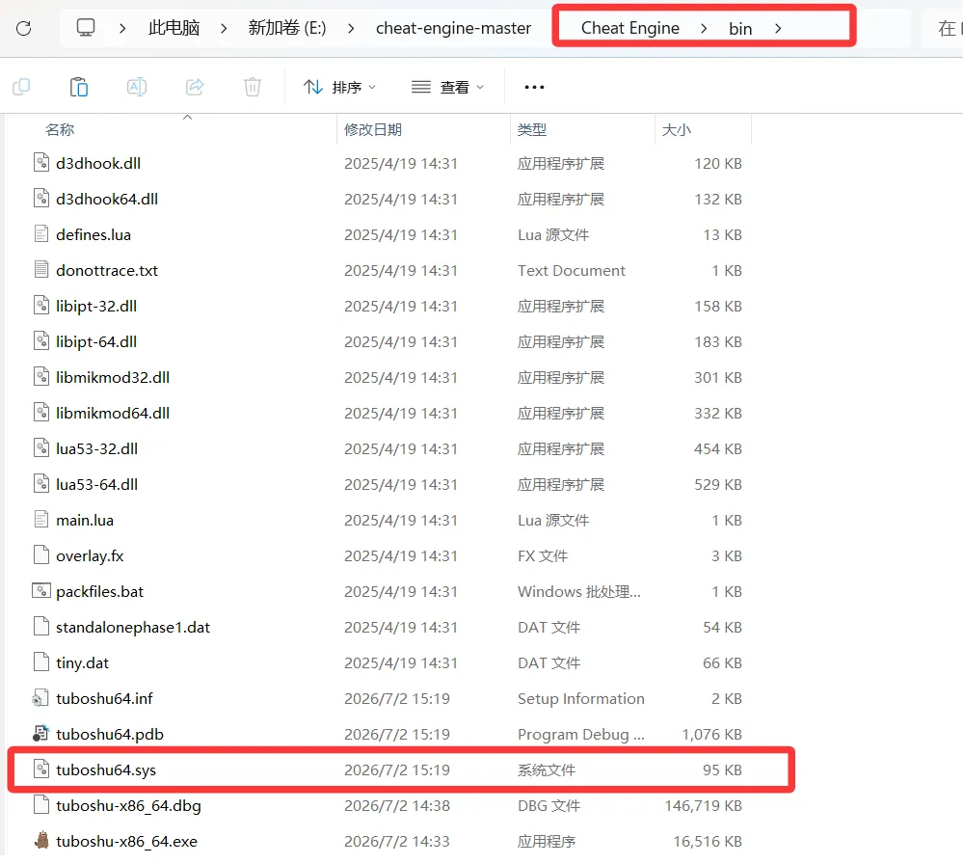Click the Text Document type cell
963x864 pixels.
click(572, 270)
